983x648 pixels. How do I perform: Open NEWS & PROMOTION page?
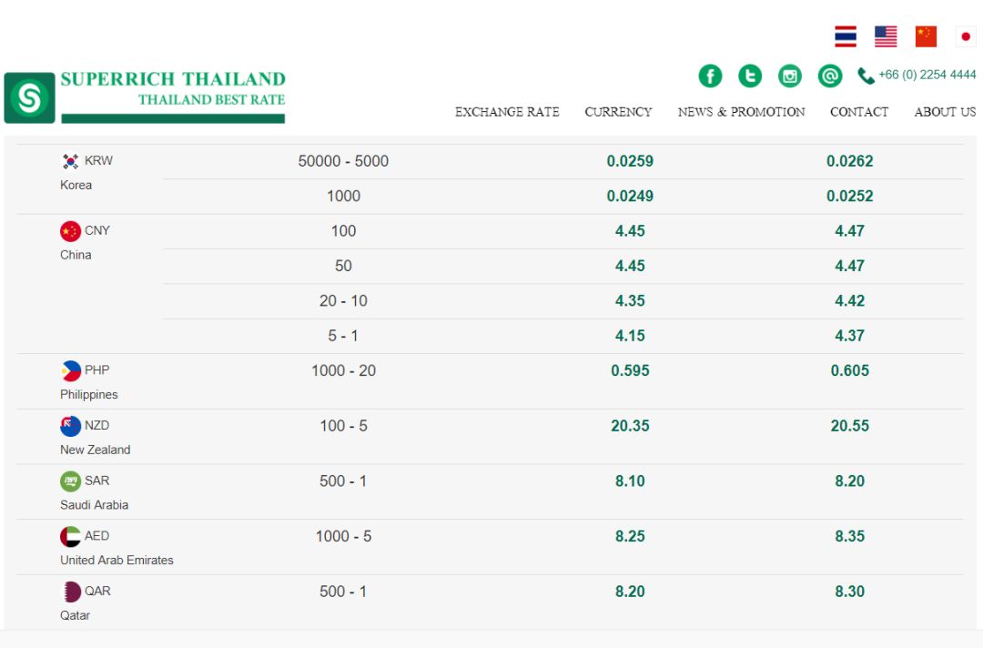coord(741,112)
